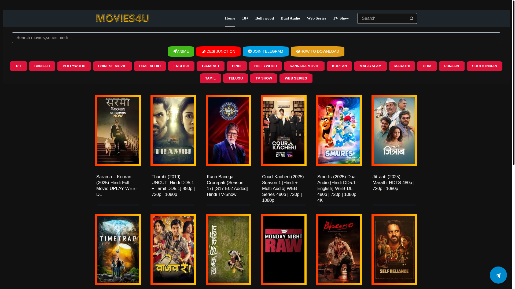Click the search magnifier icon button
The height and width of the screenshot is (289, 515).
coord(411,18)
